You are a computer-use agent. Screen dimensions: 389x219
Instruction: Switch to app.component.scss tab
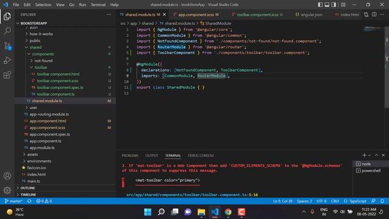point(196,15)
